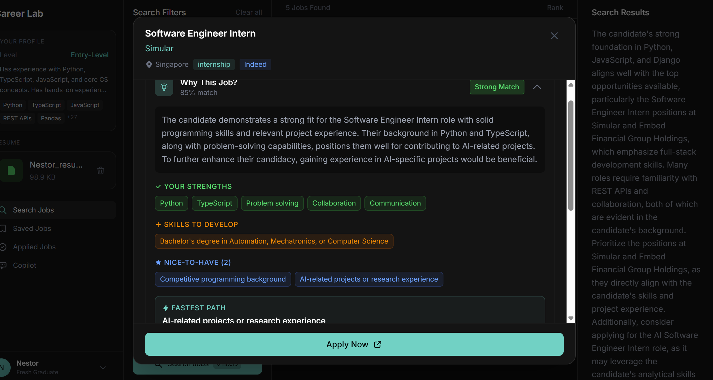The image size is (713, 380).
Task: Delete the Nestor resume file
Action: (100, 170)
